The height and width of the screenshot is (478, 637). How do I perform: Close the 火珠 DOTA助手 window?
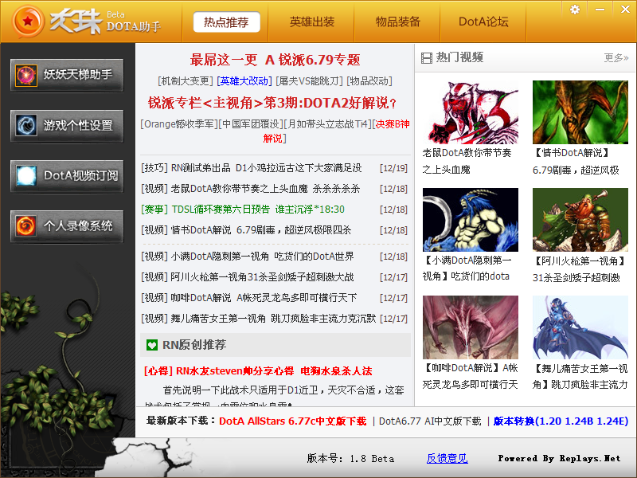tap(625, 9)
